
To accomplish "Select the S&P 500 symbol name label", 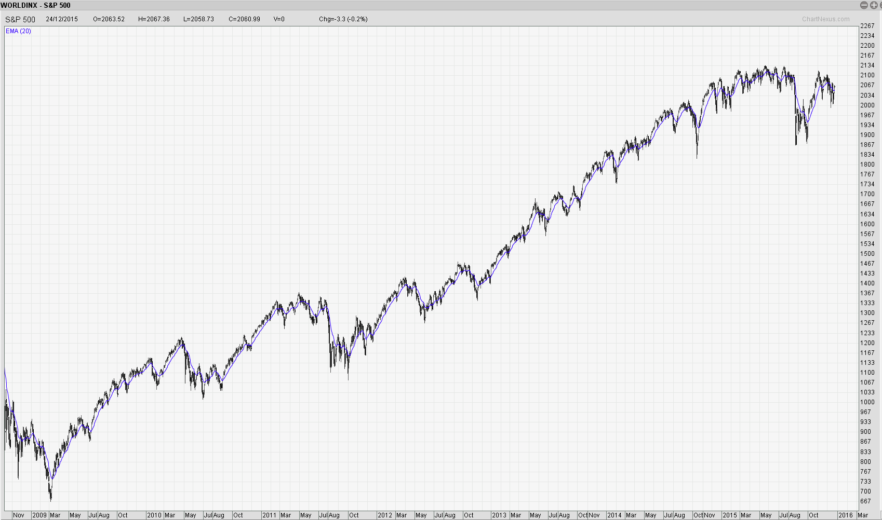I will [x=20, y=19].
